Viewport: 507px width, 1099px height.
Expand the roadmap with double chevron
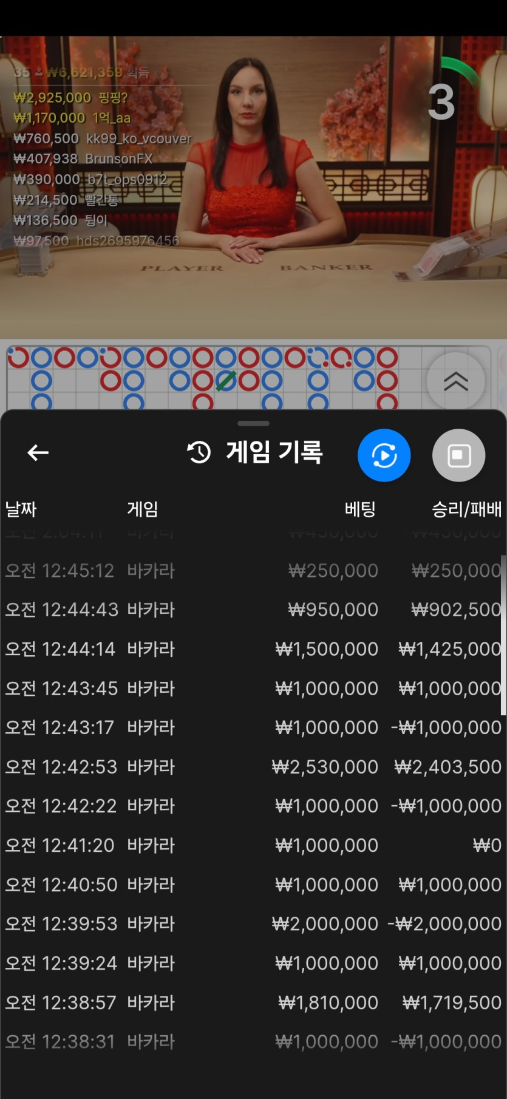point(456,381)
